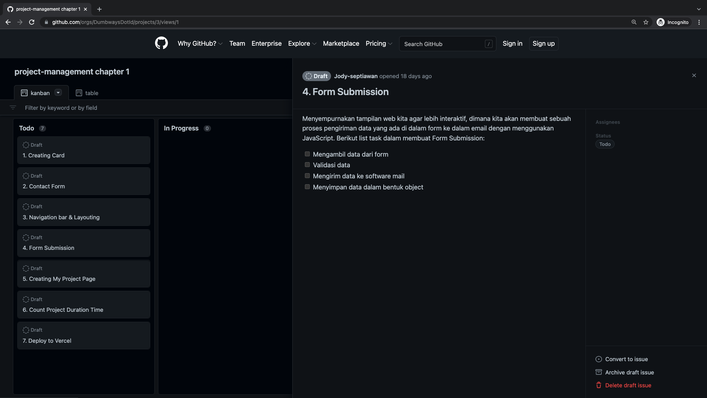Screen dimensions: 707x398
Task: Open the kanban view options arrow
Action: pos(58,92)
